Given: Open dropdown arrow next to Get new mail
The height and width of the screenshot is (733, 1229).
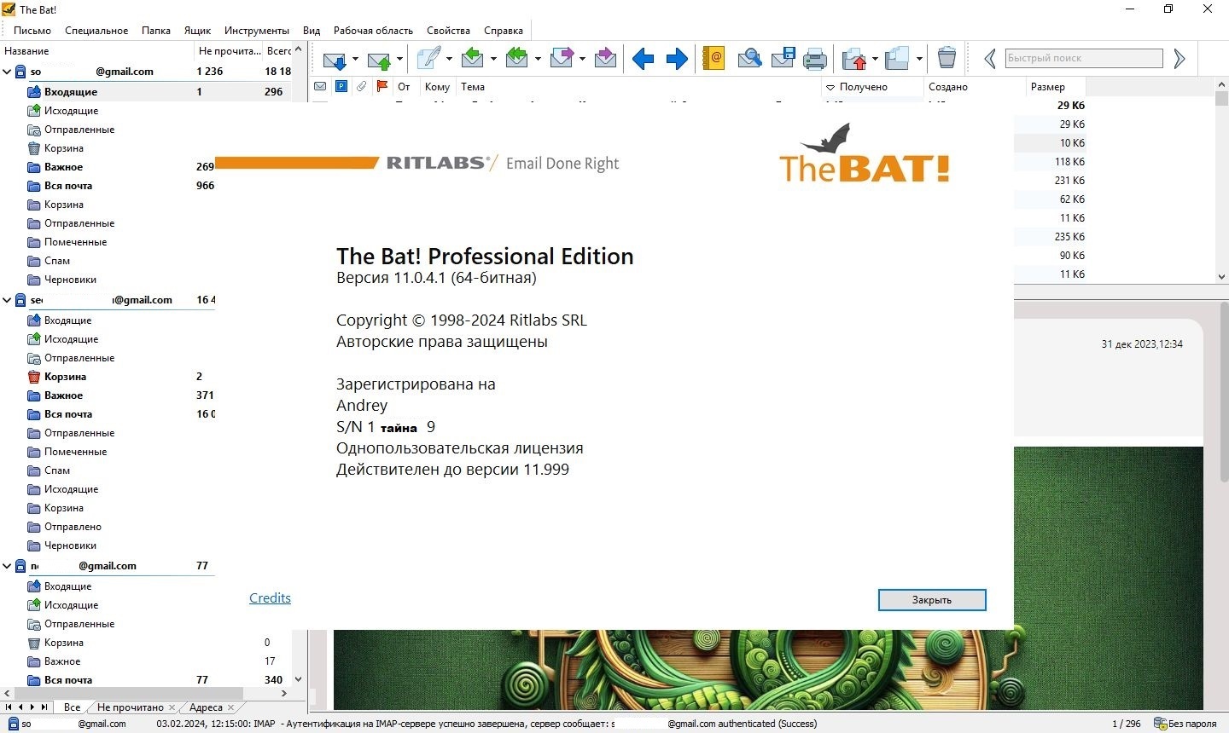Looking at the screenshot, I should click(356, 59).
